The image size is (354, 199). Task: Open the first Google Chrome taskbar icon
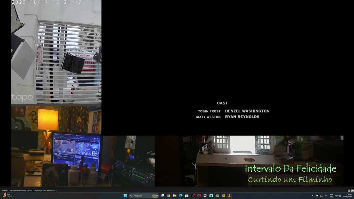168,196
